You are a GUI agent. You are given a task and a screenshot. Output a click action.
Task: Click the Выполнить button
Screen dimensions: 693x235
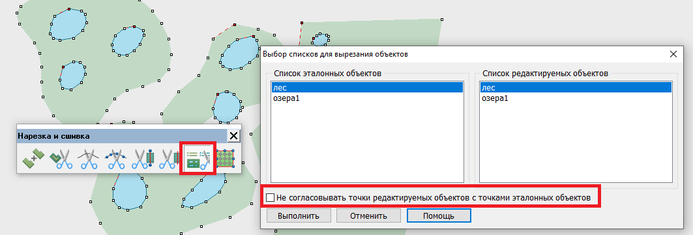(x=299, y=216)
